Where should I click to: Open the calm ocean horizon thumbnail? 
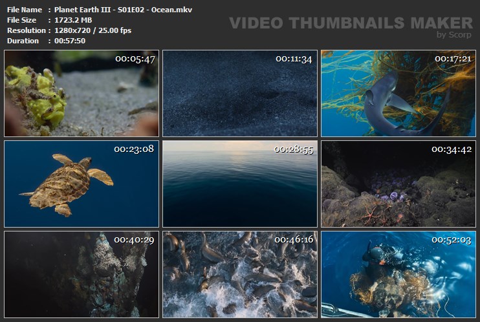(240, 184)
